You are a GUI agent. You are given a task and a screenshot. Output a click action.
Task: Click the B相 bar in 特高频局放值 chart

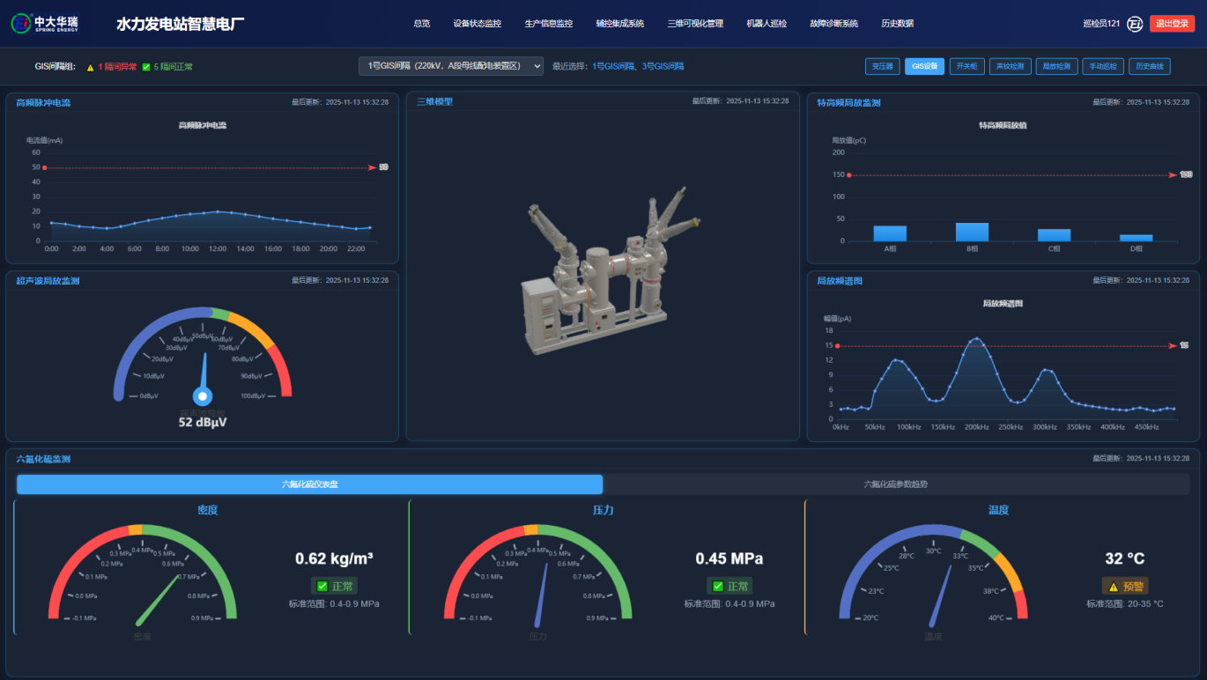click(x=972, y=232)
